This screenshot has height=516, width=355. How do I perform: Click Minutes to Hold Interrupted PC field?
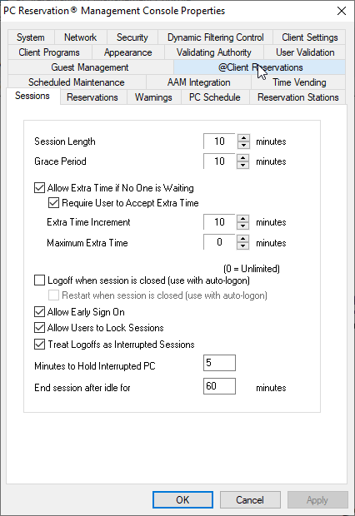[219, 363]
